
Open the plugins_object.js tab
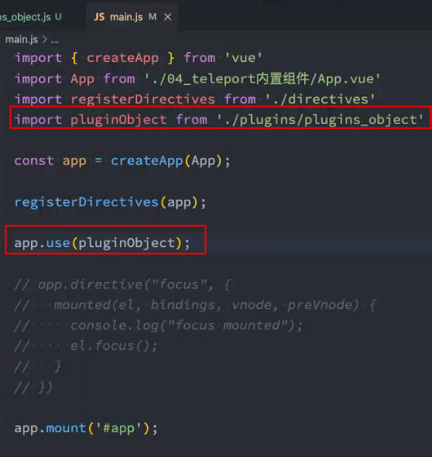[31, 16]
